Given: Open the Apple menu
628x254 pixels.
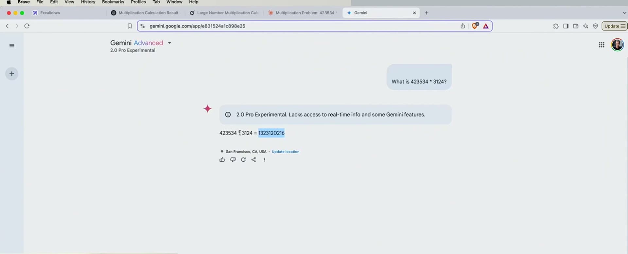Looking at the screenshot, I should [x=9, y=2].
